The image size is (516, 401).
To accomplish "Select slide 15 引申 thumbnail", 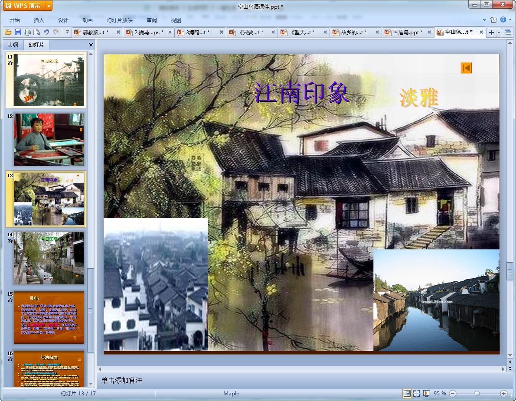I will point(49,317).
